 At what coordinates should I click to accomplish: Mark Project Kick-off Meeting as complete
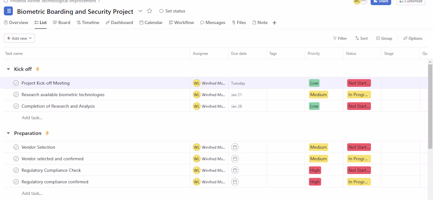point(16,83)
